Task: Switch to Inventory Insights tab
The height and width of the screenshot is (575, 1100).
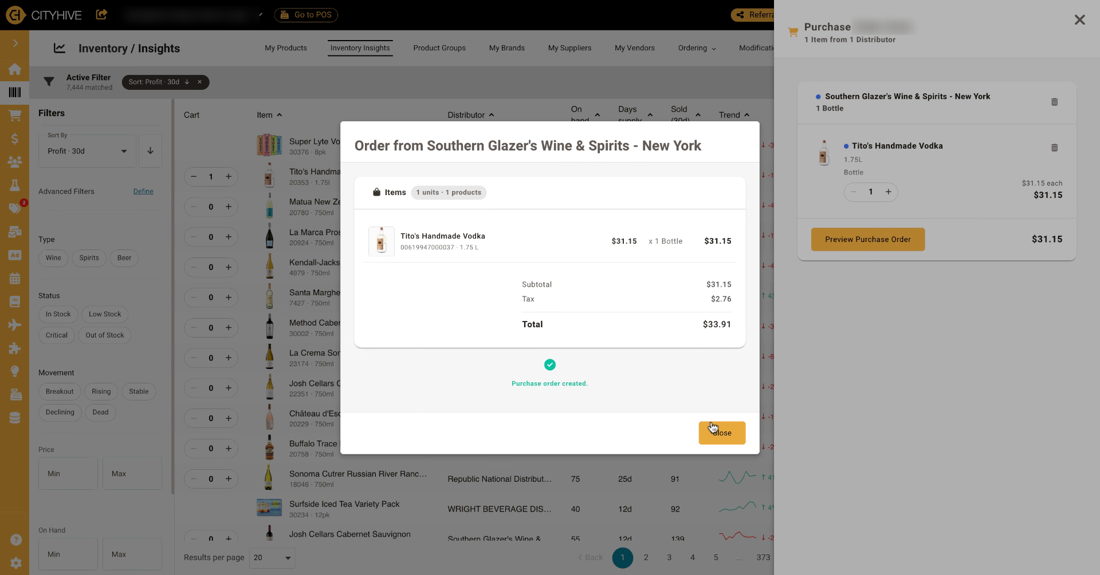Action: [x=360, y=48]
